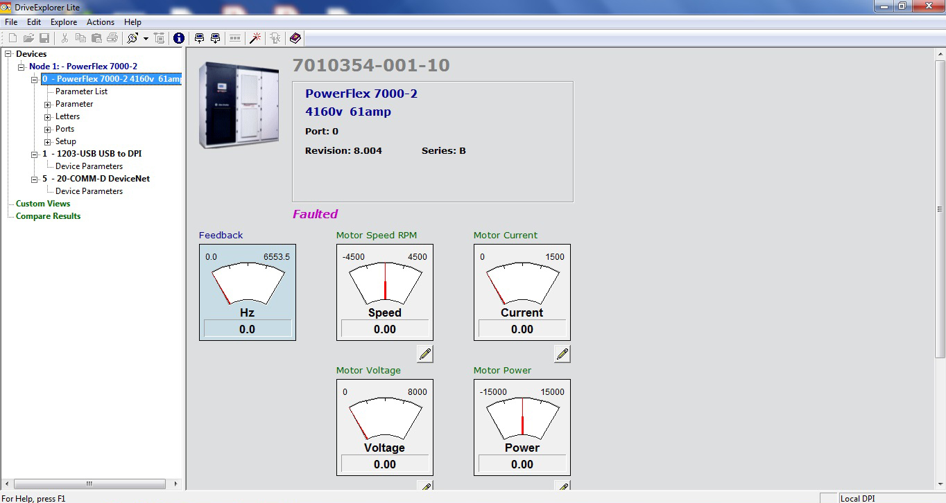Open the File menu

[11, 22]
